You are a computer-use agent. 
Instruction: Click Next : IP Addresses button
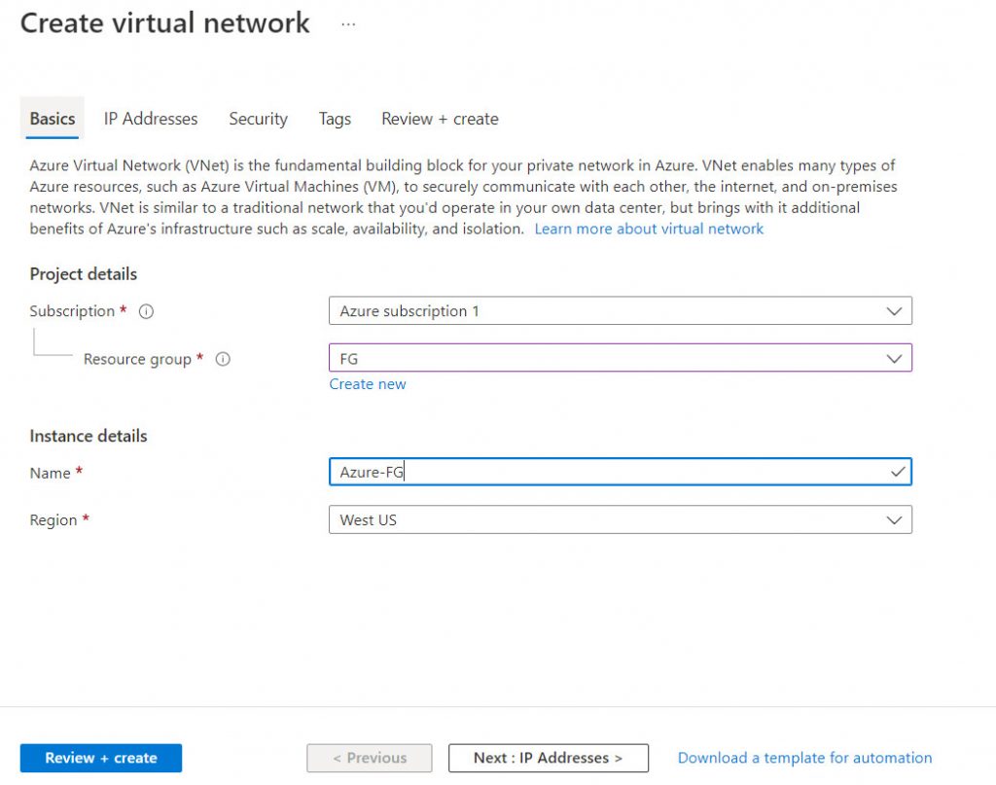[548, 757]
